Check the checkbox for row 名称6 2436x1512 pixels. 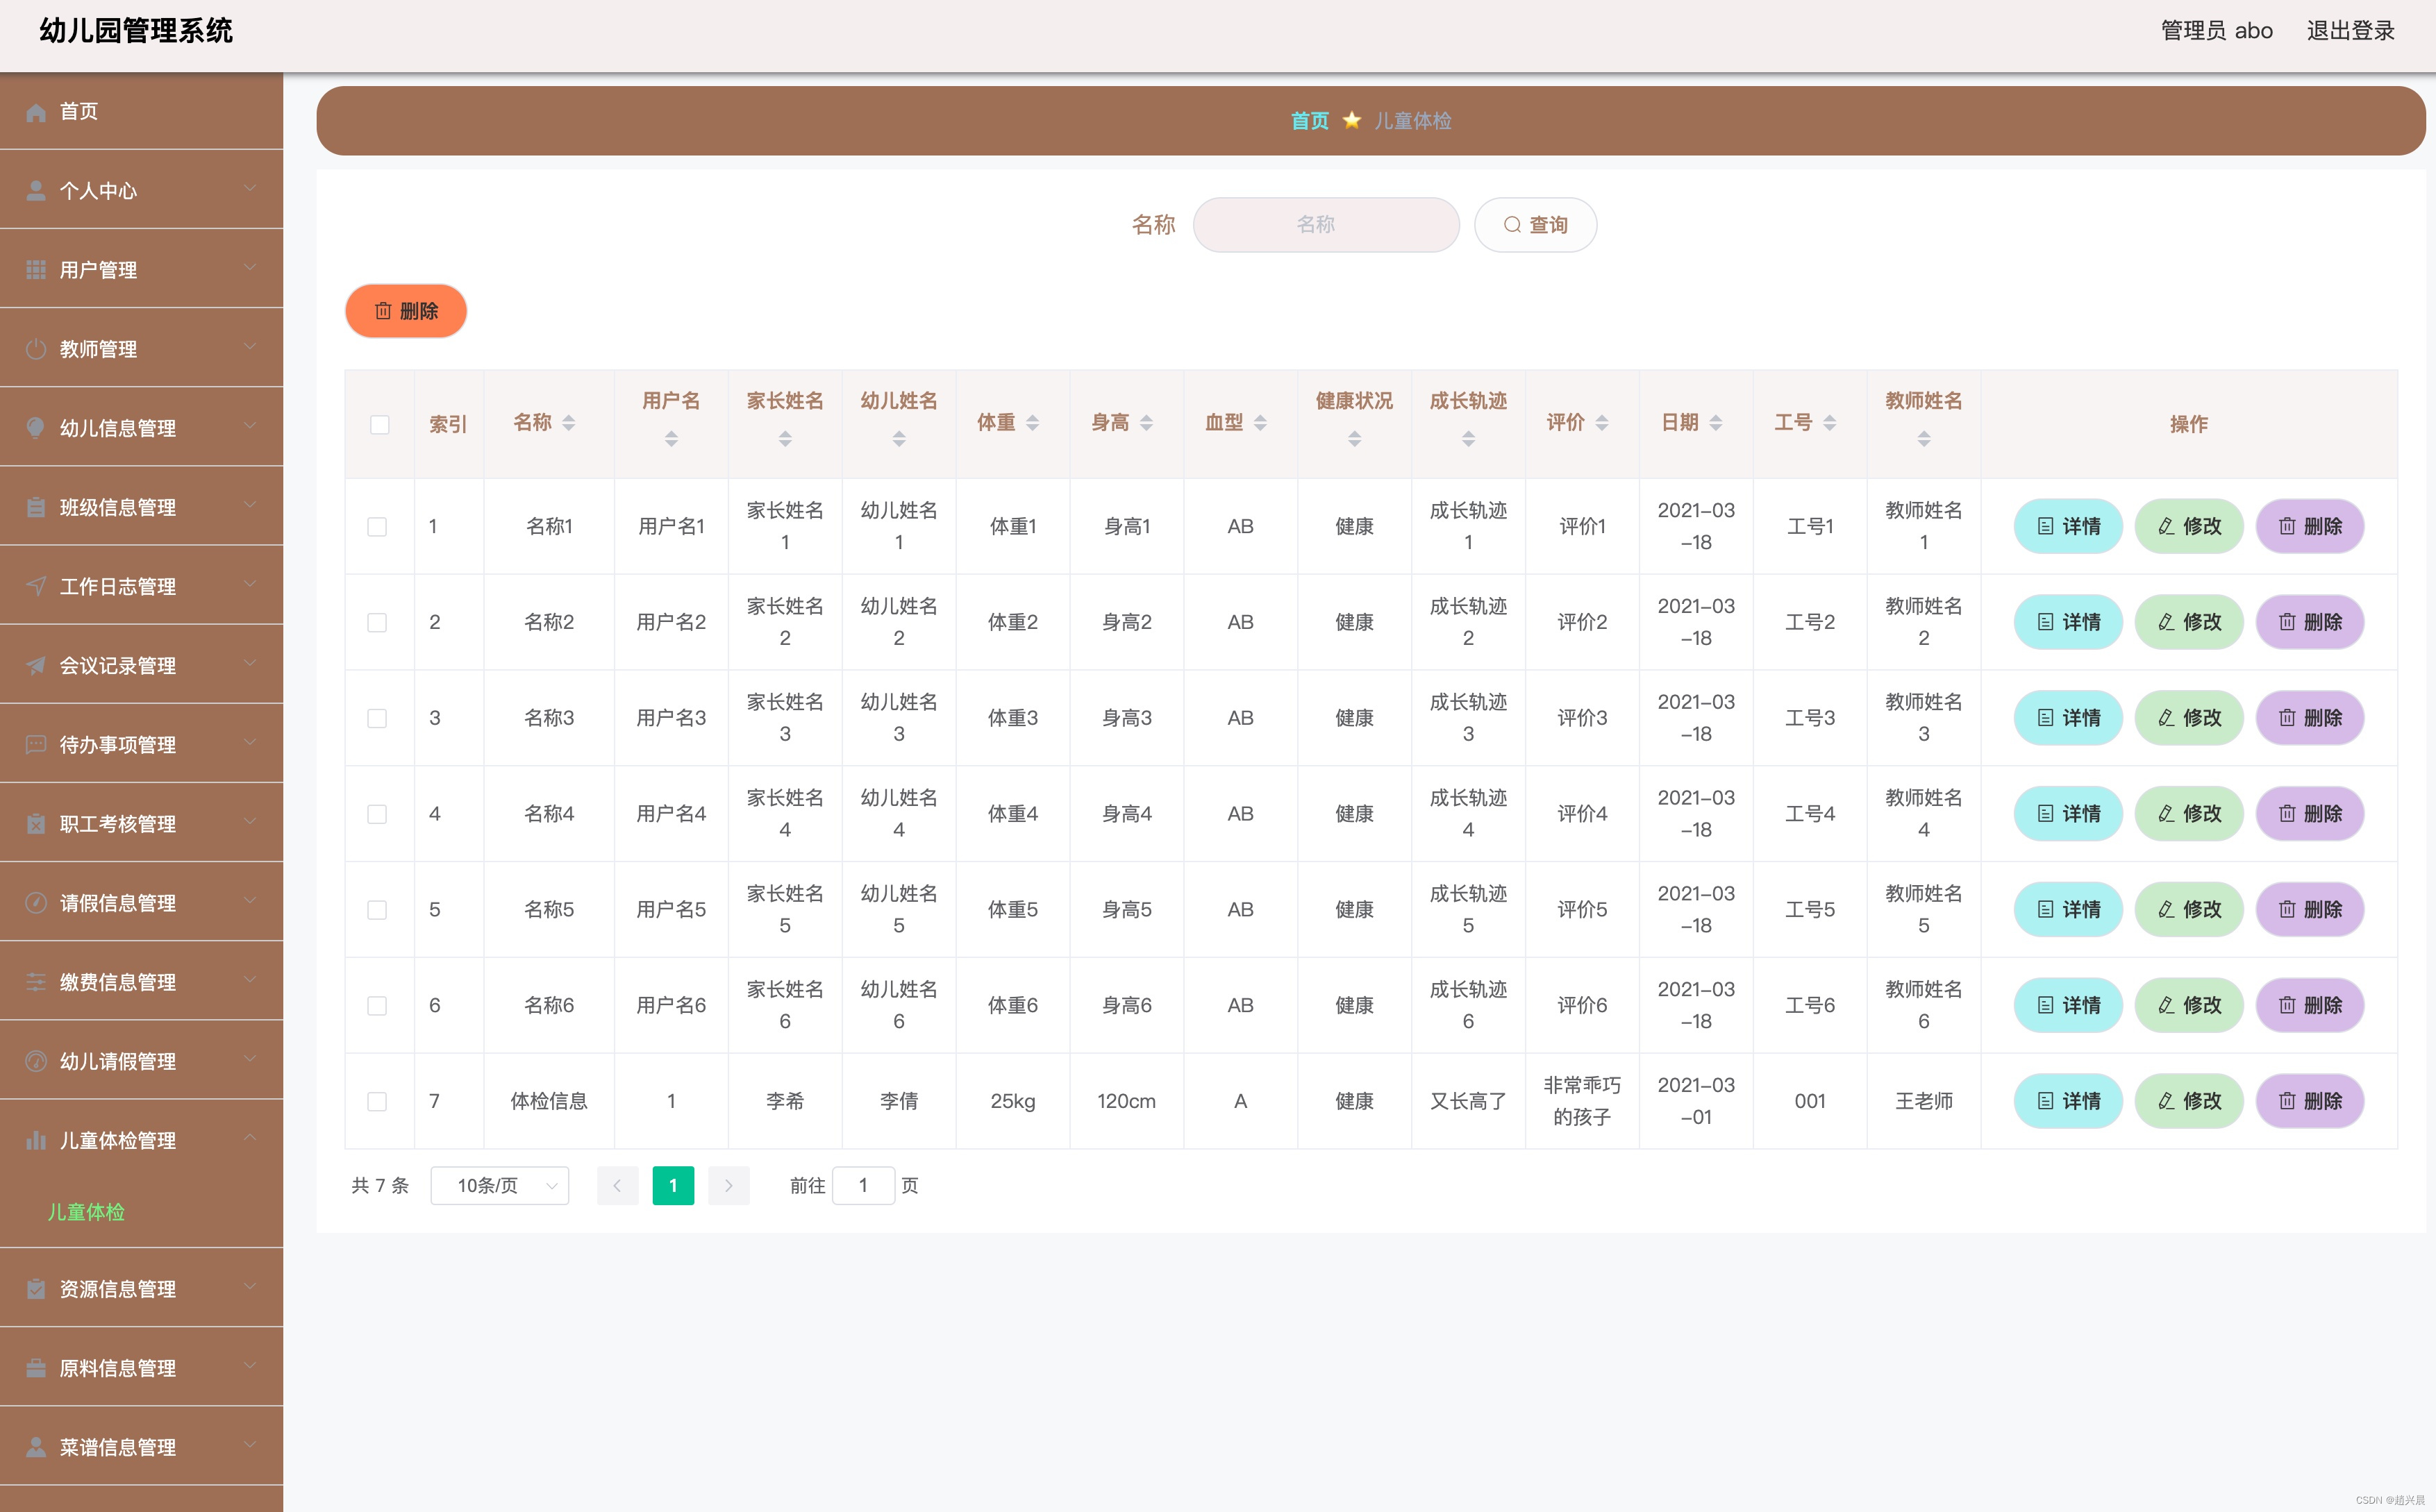point(377,1006)
